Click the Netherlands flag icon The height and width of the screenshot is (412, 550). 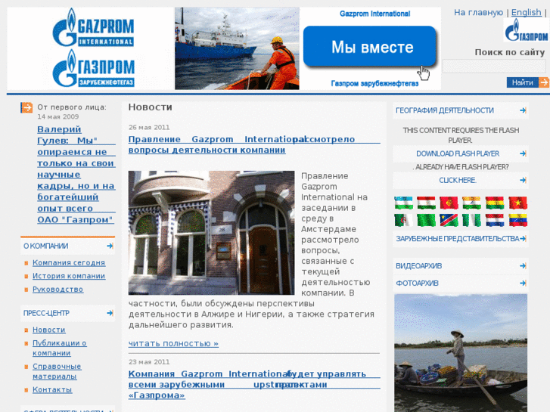495,220
